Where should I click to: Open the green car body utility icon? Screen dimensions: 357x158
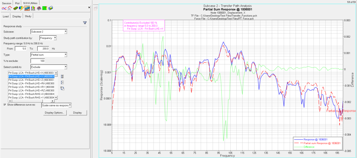pos(16,9)
